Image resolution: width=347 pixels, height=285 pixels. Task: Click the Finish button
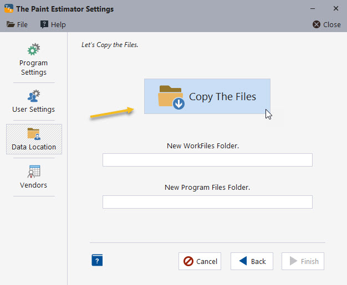[303, 261]
